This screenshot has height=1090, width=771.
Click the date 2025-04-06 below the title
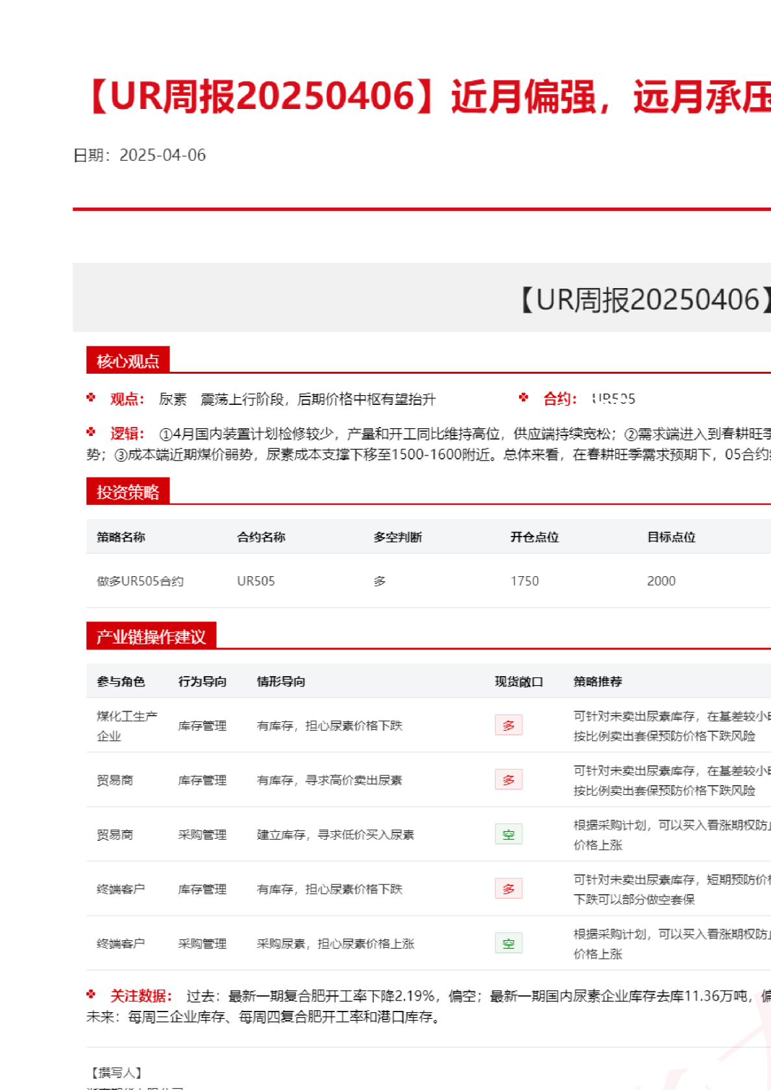(x=162, y=156)
